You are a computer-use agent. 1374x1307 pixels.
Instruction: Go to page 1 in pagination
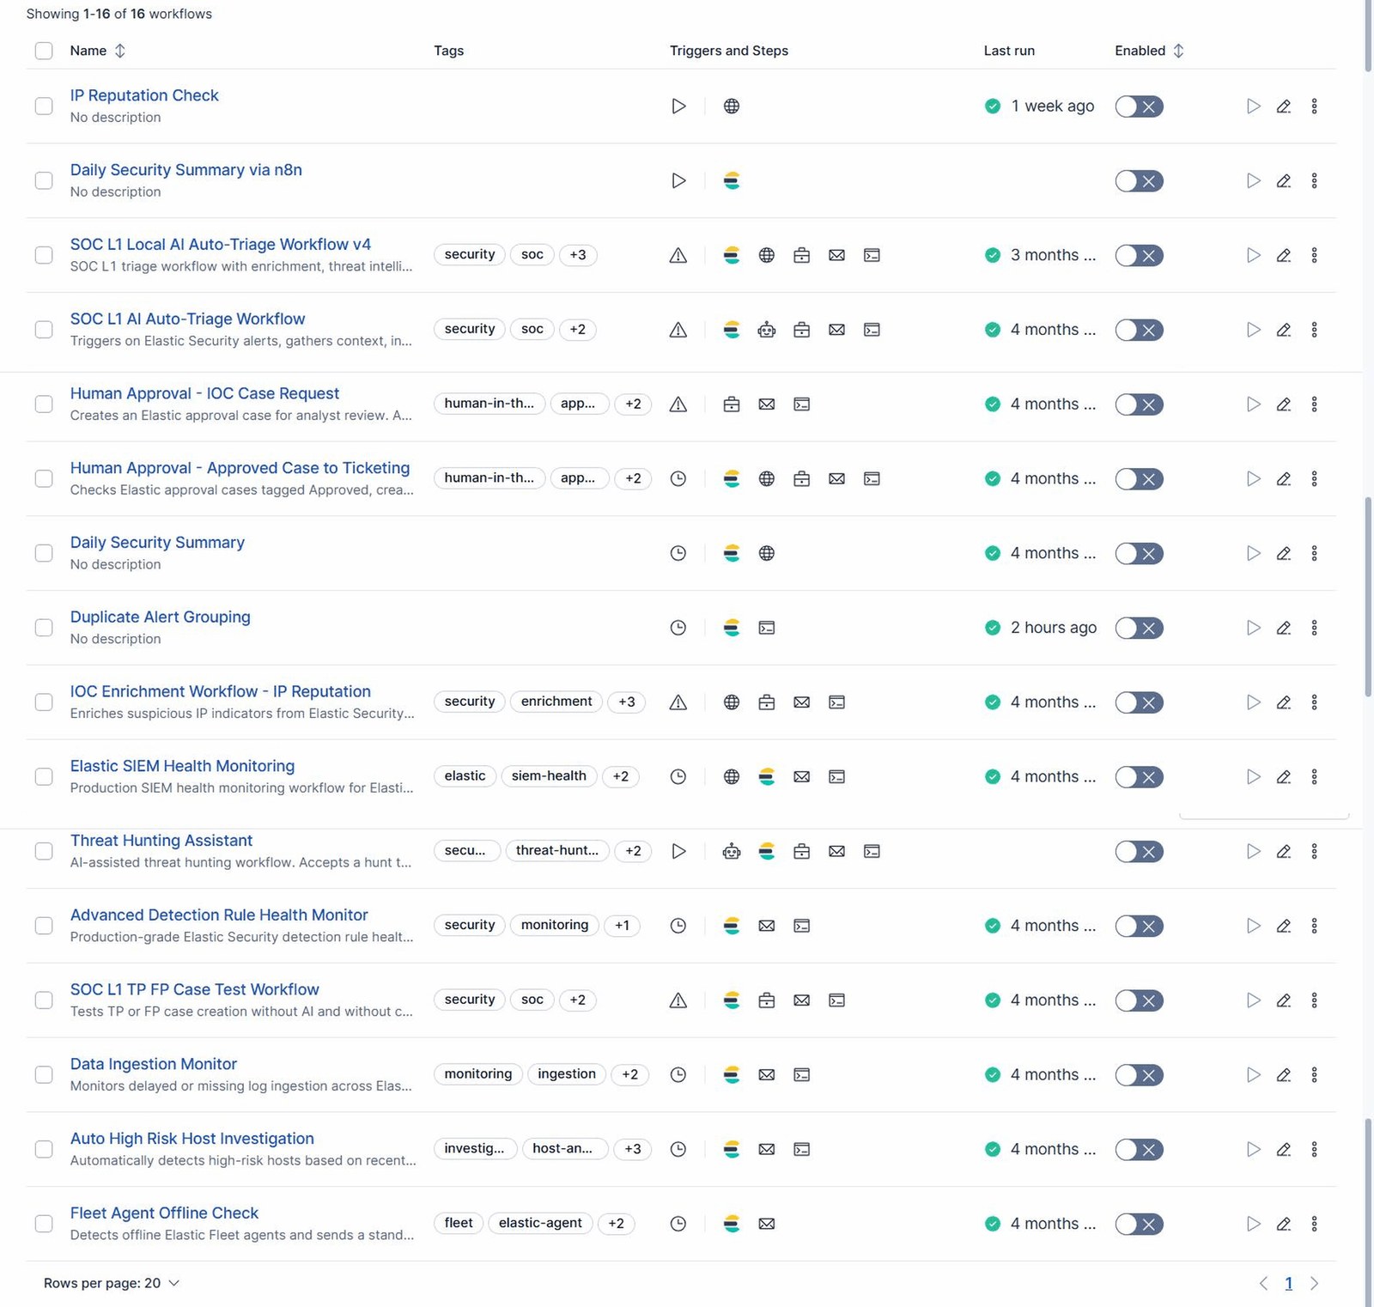click(1288, 1283)
